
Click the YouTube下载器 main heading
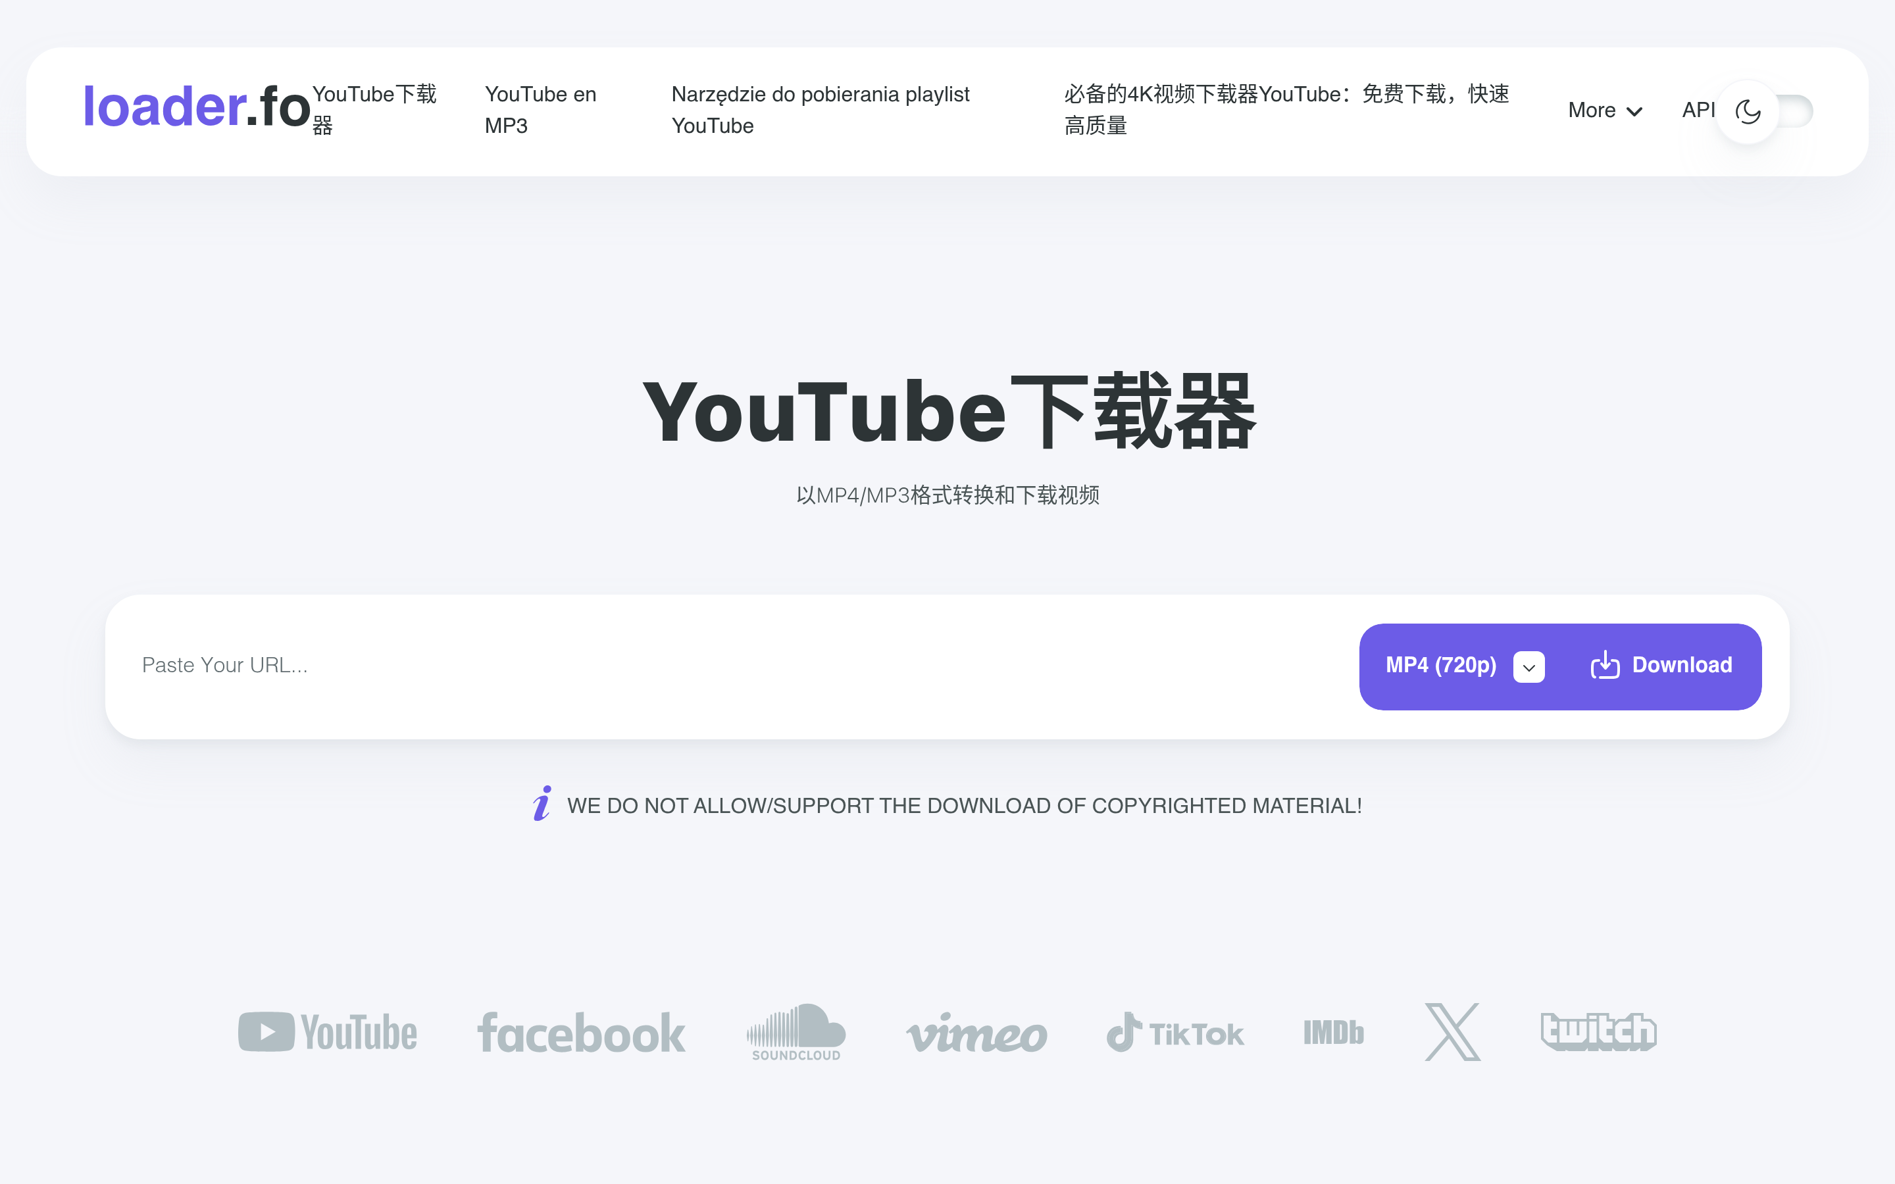coord(948,411)
